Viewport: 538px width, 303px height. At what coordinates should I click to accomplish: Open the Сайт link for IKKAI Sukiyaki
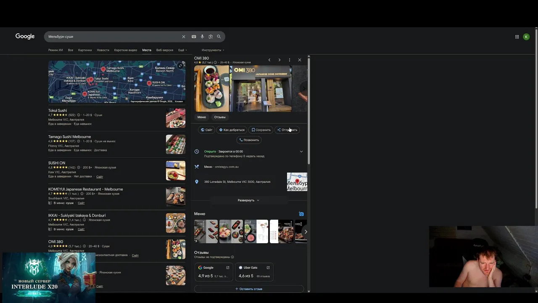click(x=81, y=229)
